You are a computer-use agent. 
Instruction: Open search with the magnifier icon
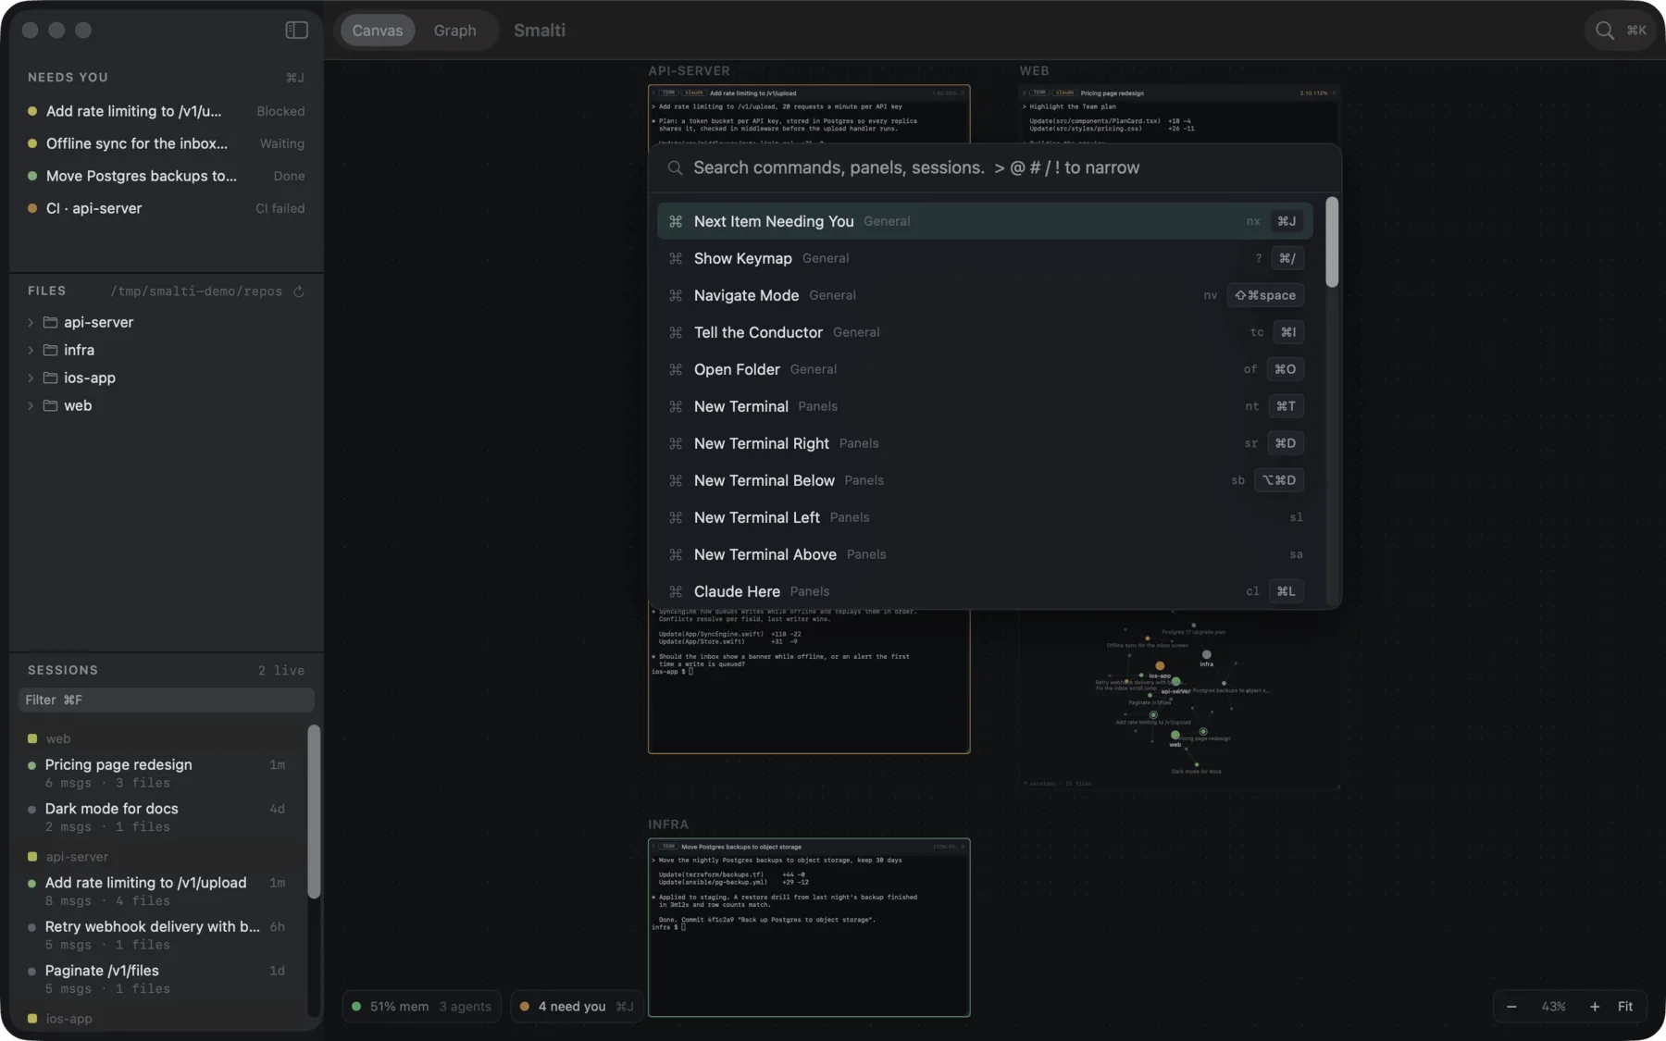pyautogui.click(x=1604, y=31)
